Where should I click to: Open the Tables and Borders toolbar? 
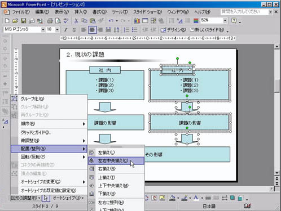[153, 20]
